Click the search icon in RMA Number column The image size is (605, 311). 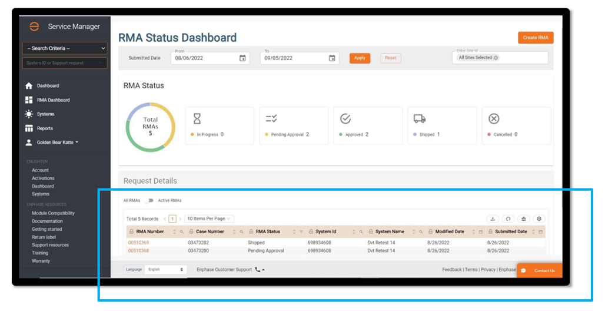[181, 232]
